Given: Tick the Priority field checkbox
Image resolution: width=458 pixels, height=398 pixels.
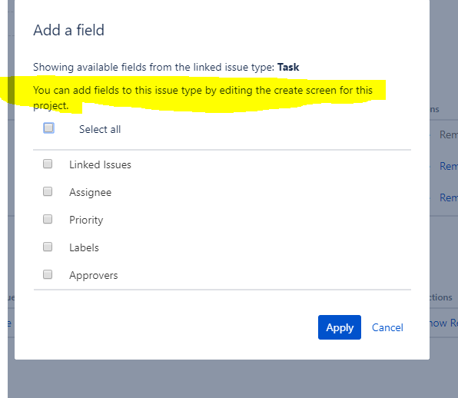Looking at the screenshot, I should point(48,219).
